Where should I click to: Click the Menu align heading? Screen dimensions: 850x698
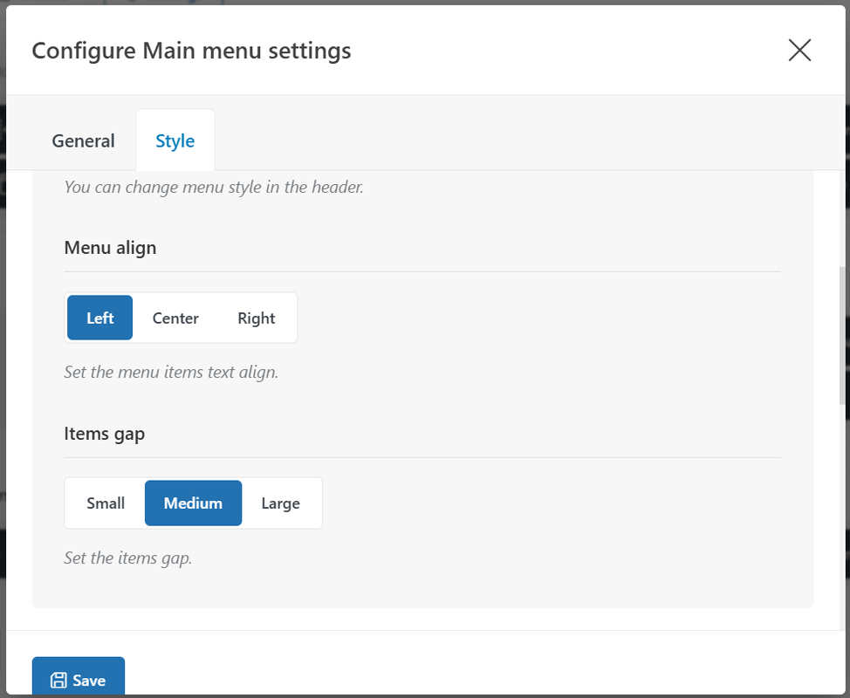tap(110, 248)
